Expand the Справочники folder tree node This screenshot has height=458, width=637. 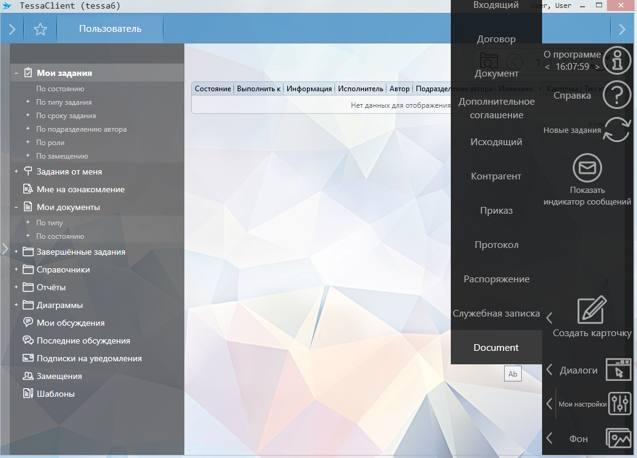pos(17,269)
